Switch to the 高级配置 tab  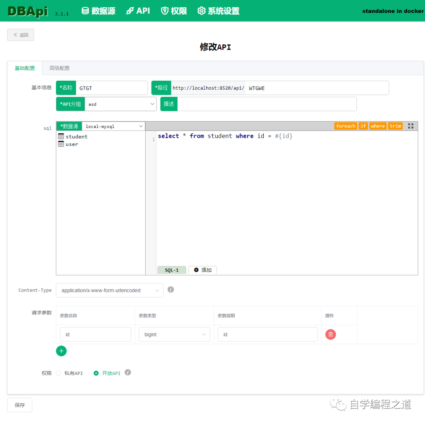coord(59,68)
